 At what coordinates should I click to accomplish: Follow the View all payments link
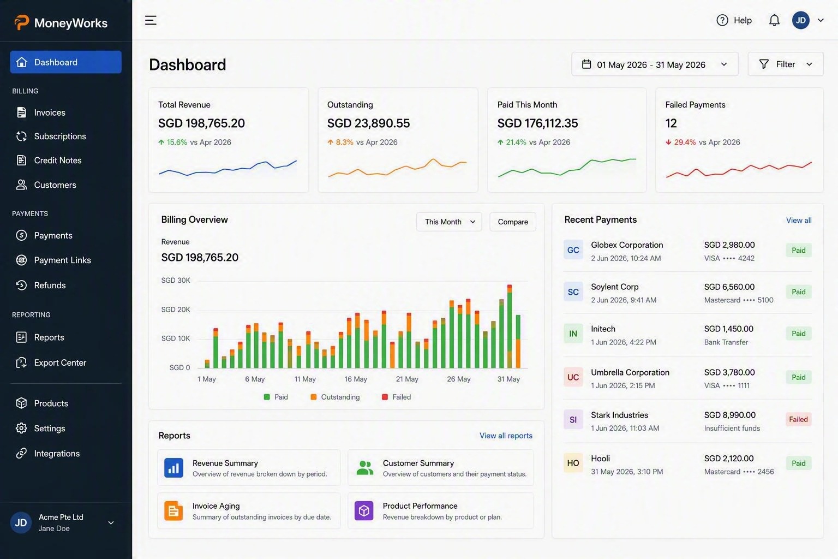799,221
